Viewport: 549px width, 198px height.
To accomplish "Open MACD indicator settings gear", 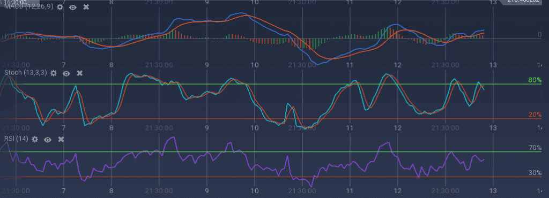I will pyautogui.click(x=60, y=7).
